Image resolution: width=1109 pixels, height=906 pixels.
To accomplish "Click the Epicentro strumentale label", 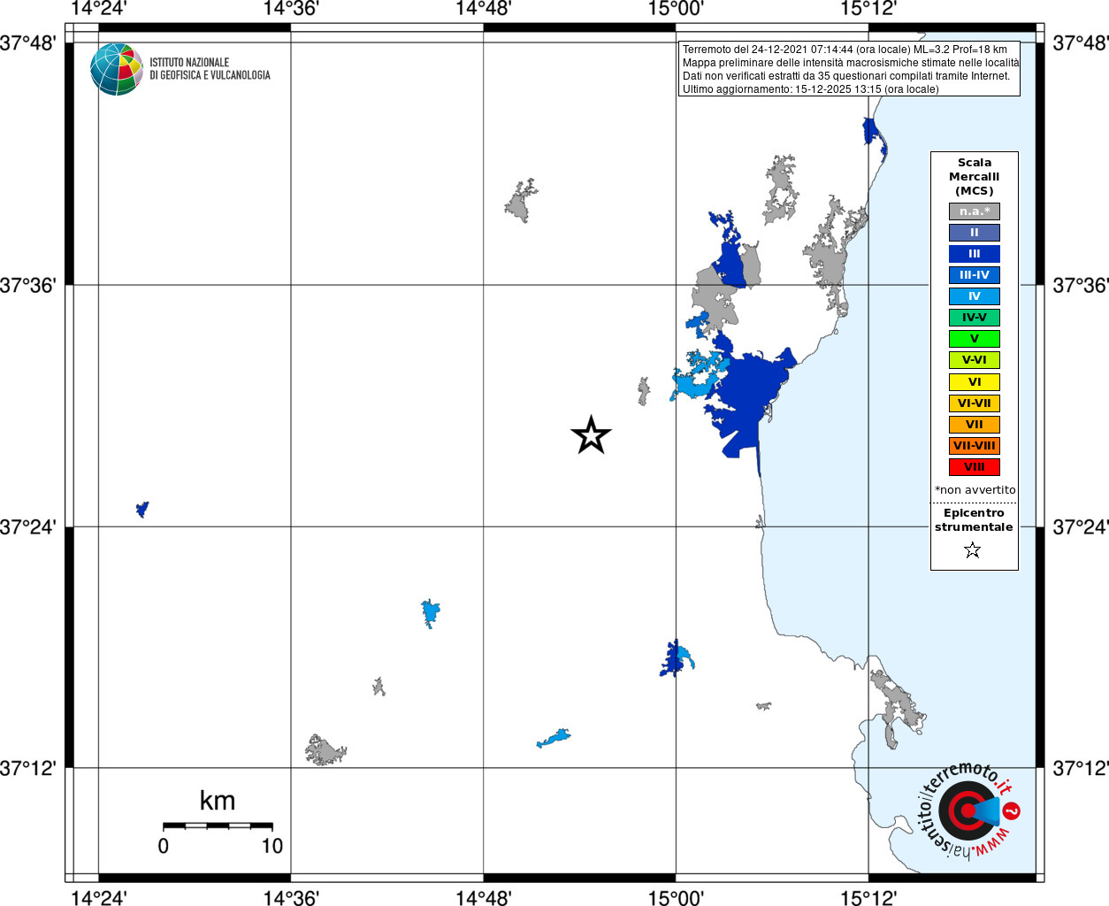I will coord(974,520).
